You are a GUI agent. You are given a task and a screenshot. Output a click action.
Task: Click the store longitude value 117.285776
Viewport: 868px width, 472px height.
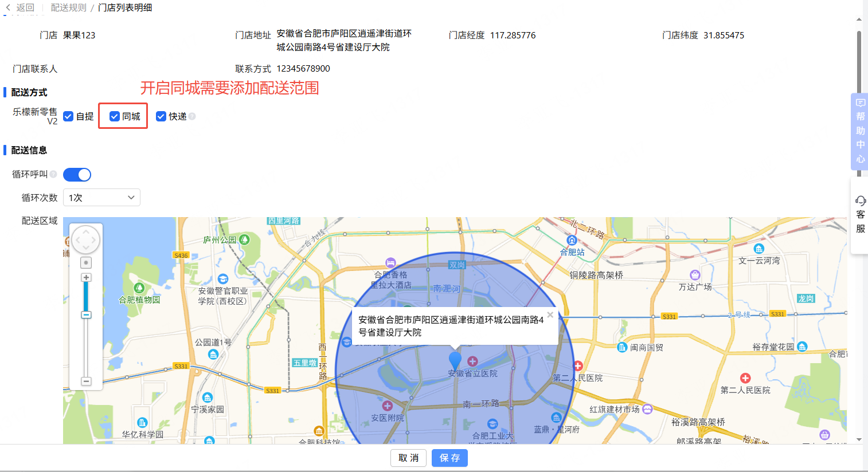[x=513, y=35]
